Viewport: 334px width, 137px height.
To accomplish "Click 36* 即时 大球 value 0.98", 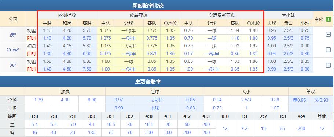I will 272,69.
